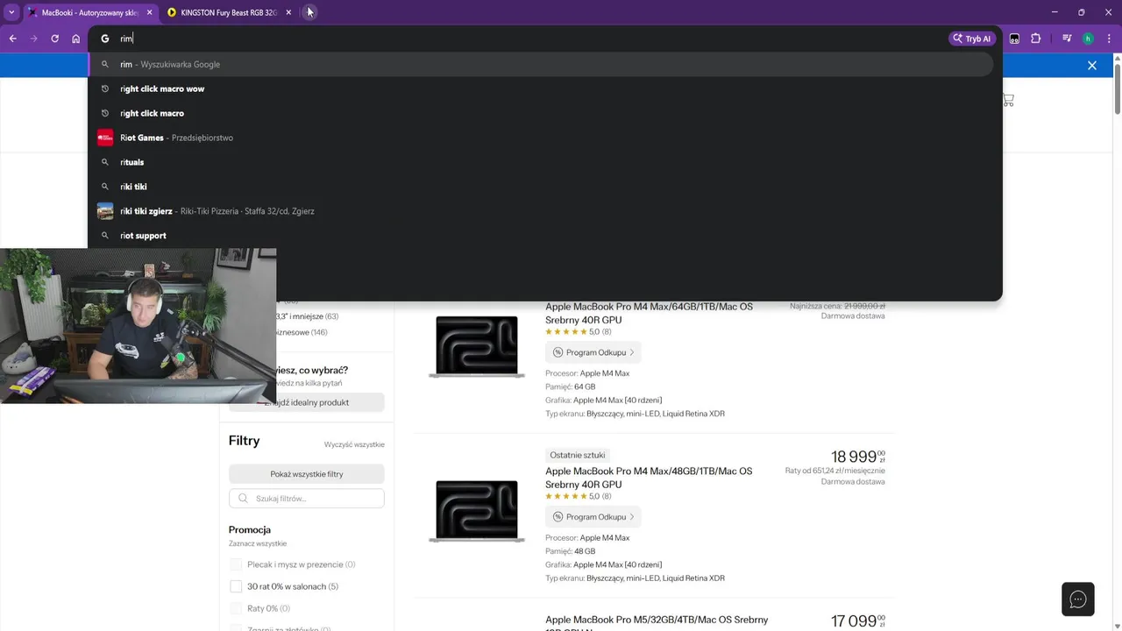Activate the Tryb AI button
This screenshot has height=631, width=1122.
point(972,39)
